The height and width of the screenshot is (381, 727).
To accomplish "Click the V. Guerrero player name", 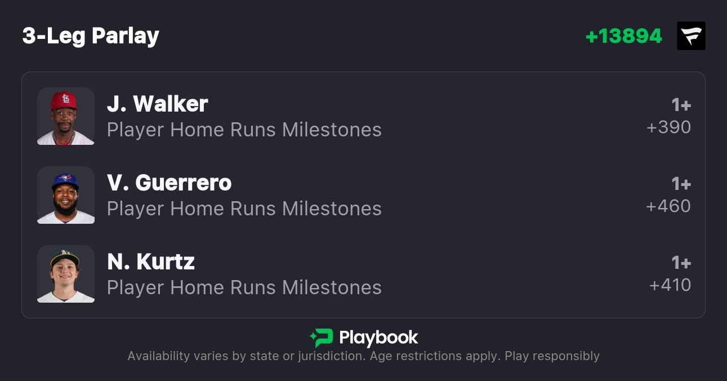I will (169, 183).
